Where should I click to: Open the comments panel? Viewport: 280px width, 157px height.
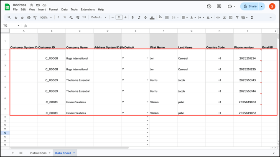coord(219,6)
